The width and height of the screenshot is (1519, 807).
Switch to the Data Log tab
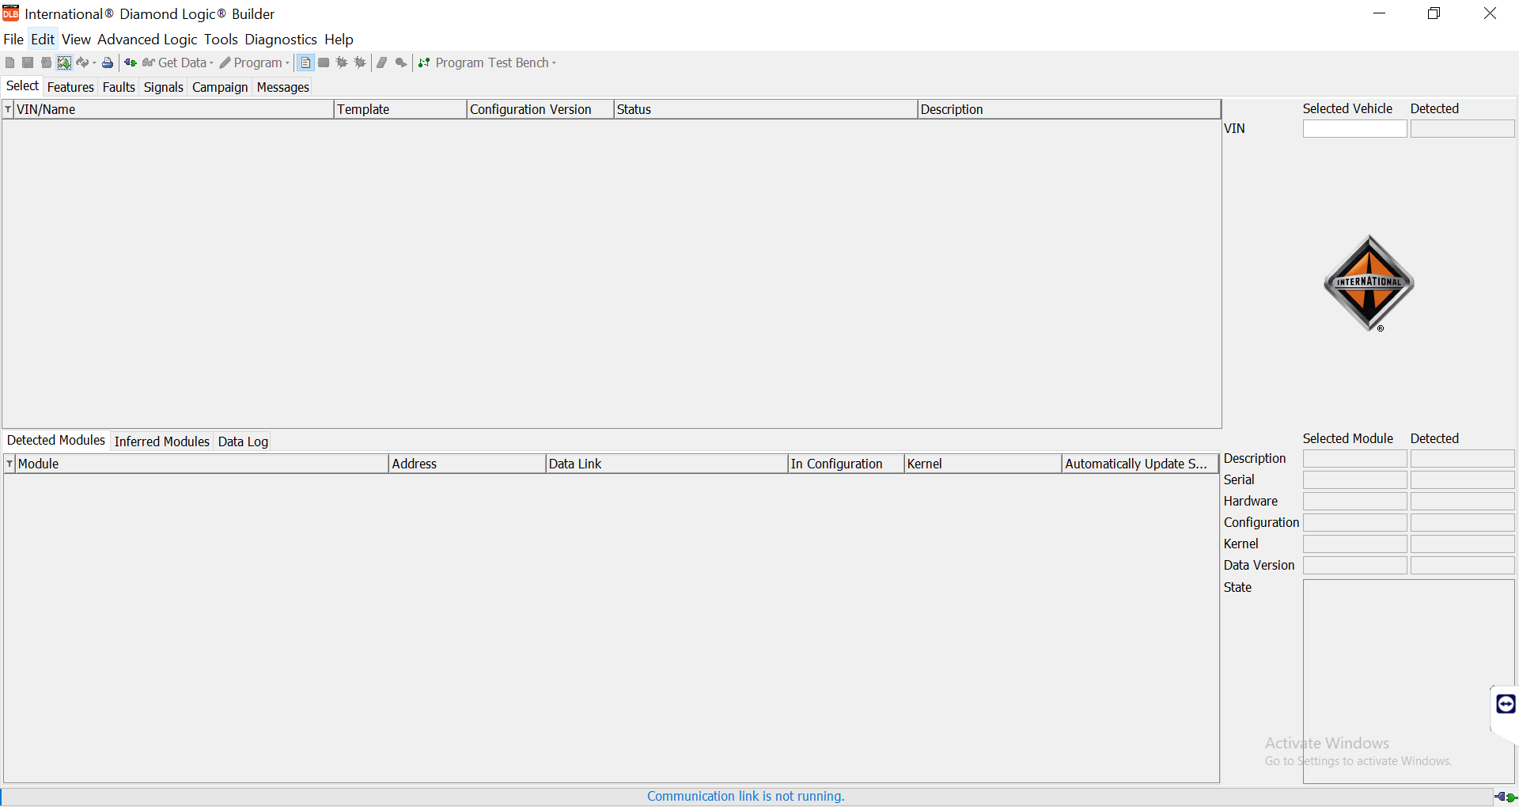[243, 441]
